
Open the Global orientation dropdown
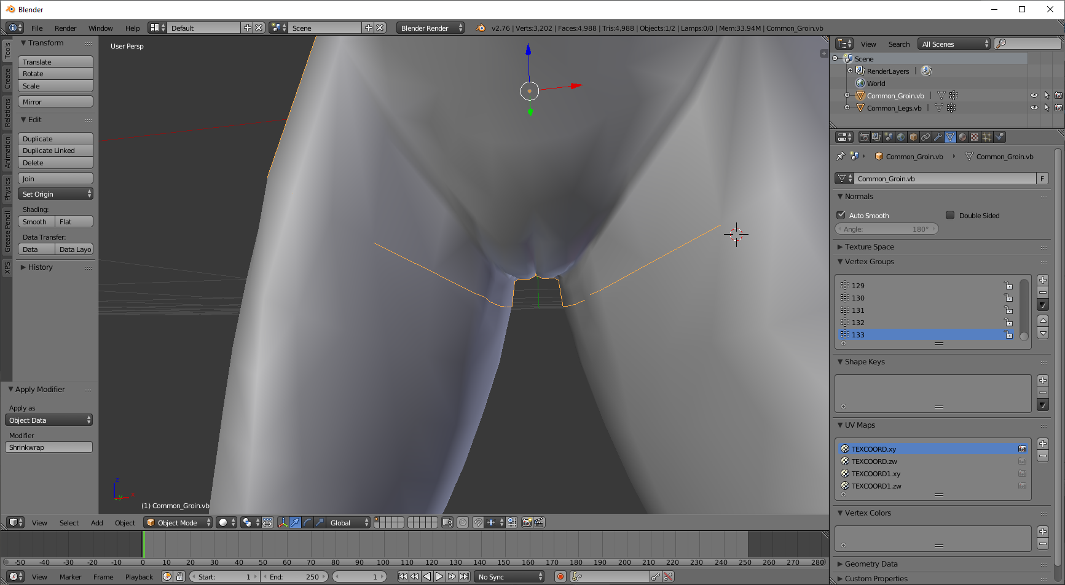click(x=348, y=522)
